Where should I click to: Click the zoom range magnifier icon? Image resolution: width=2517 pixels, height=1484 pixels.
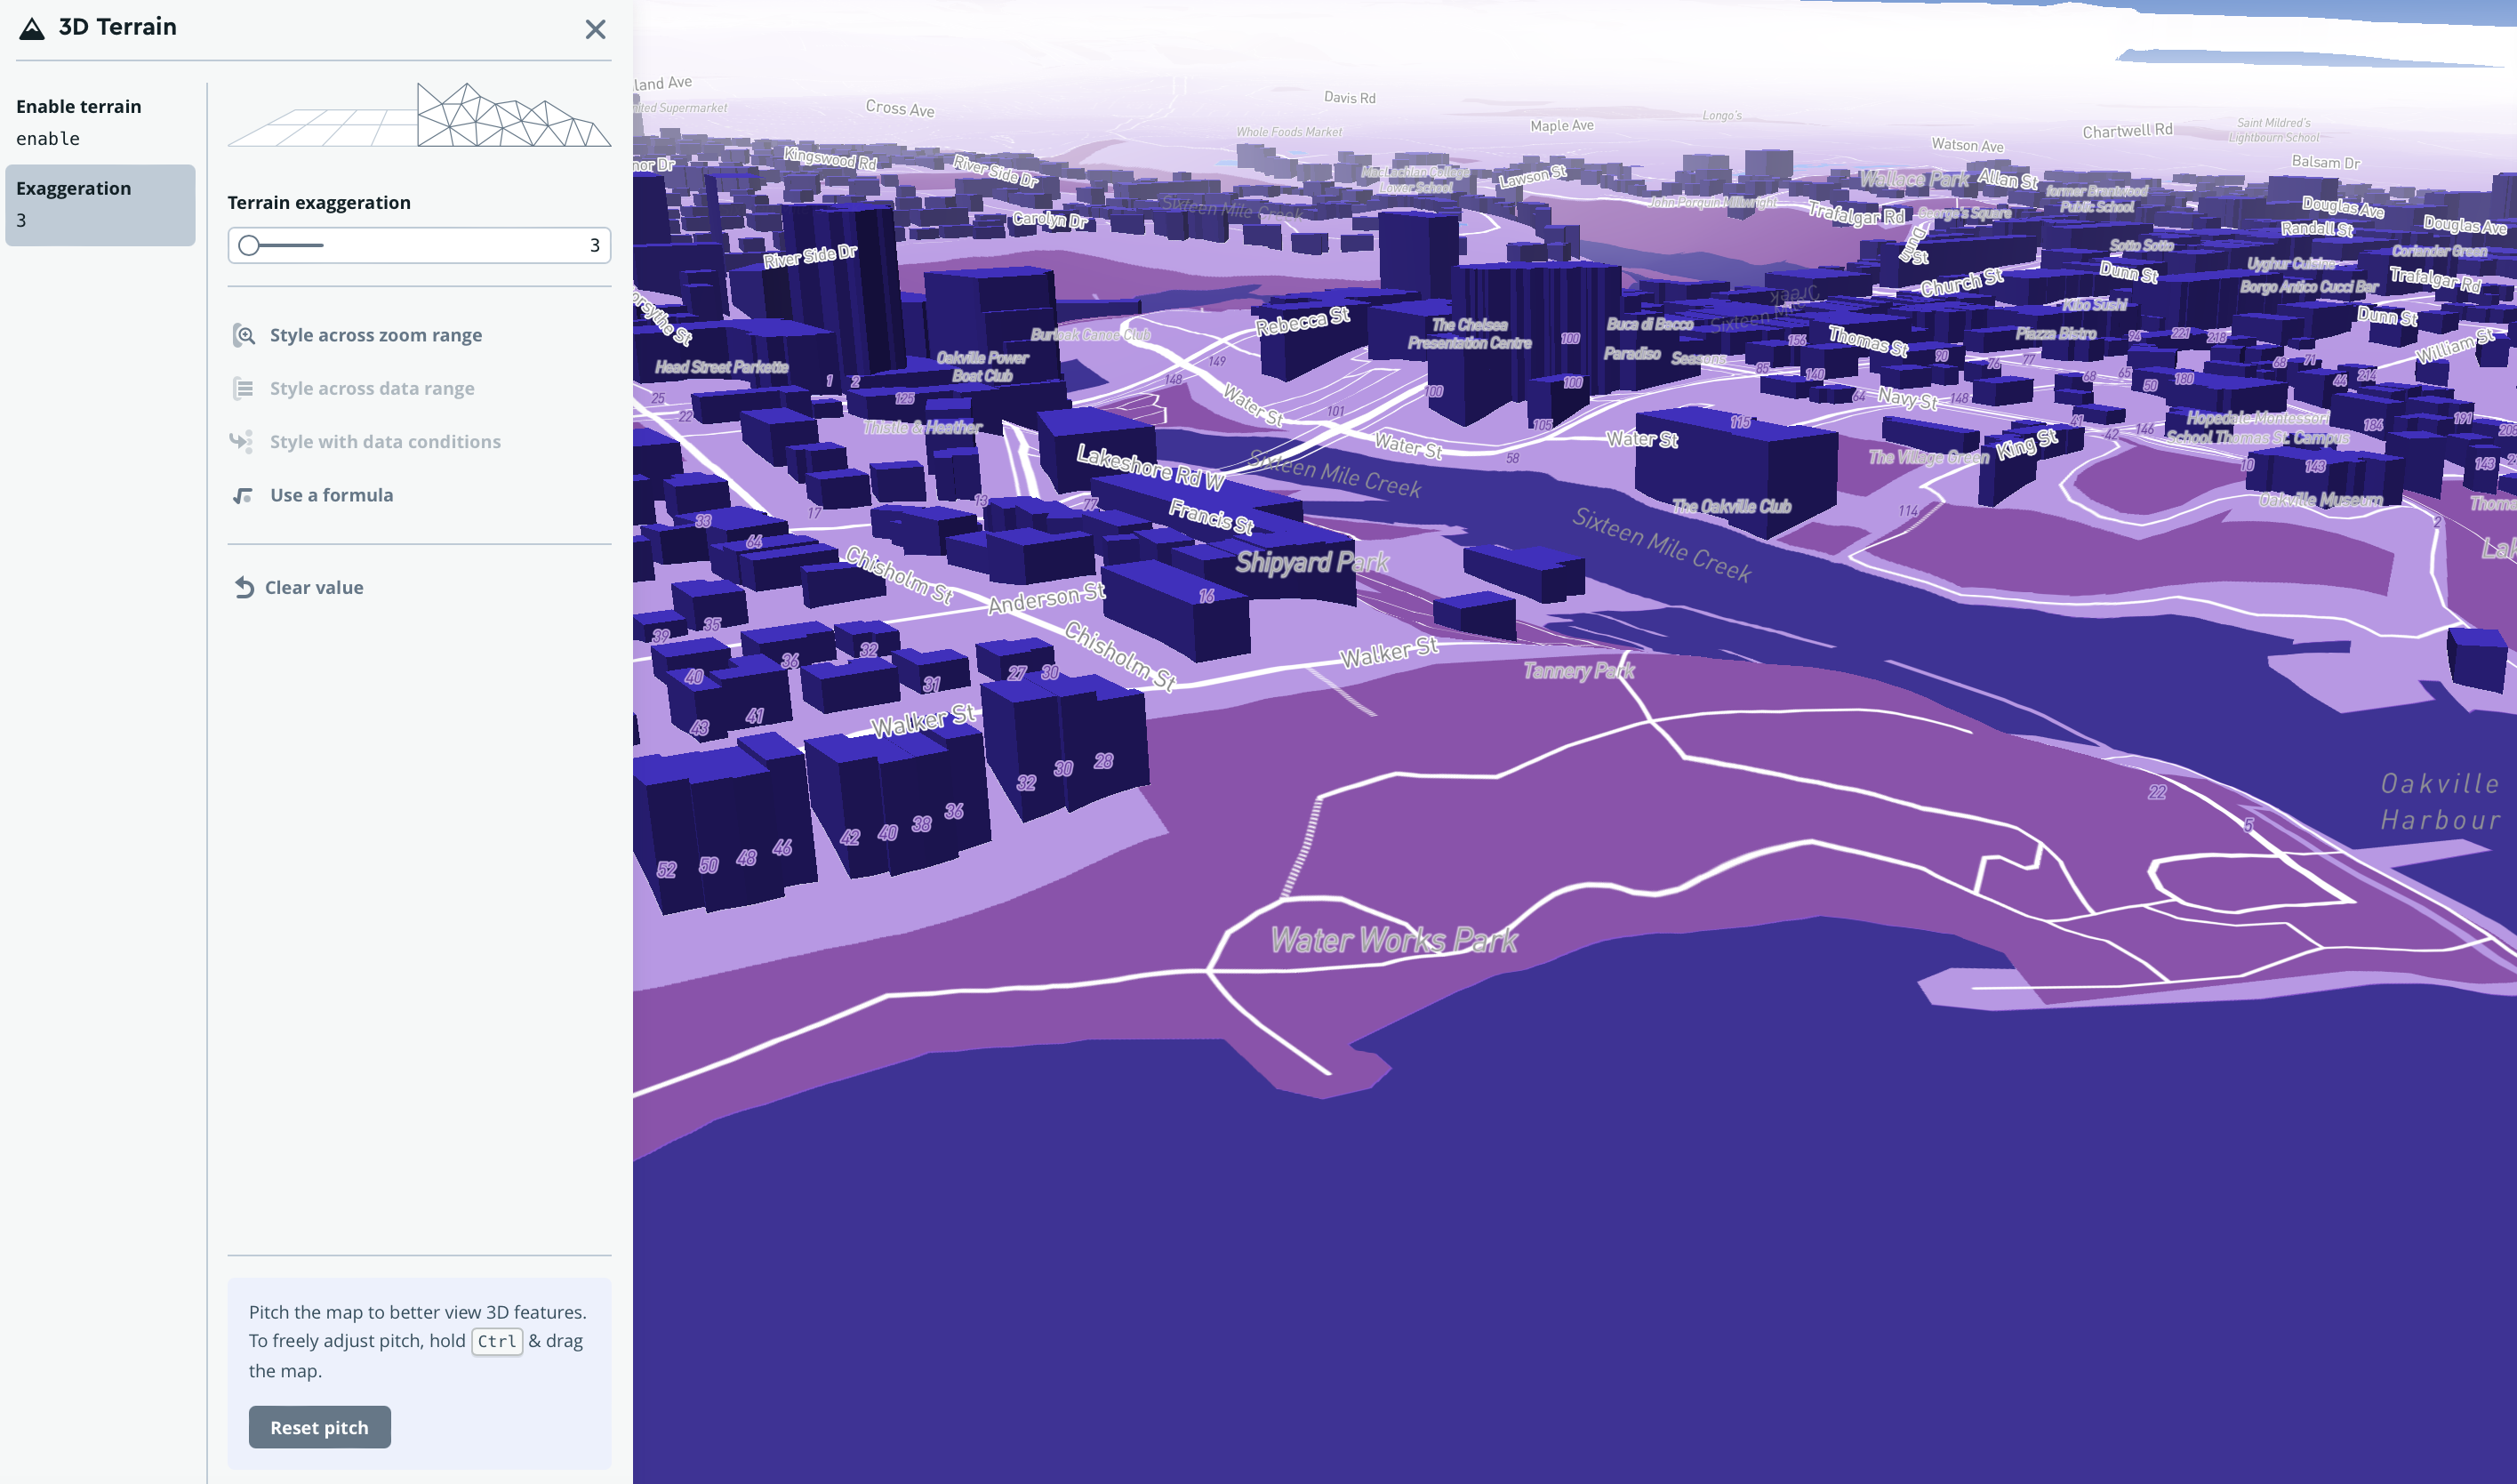[244, 335]
